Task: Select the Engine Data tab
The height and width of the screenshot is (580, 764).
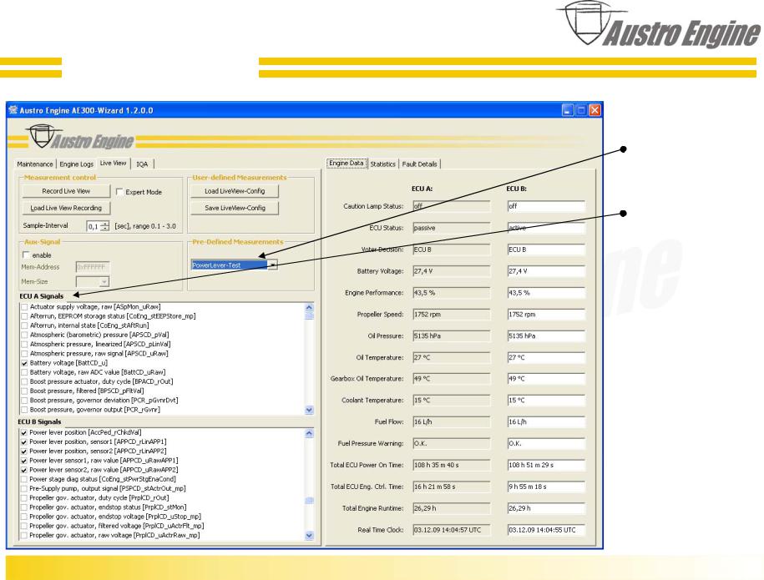Action: 347,163
